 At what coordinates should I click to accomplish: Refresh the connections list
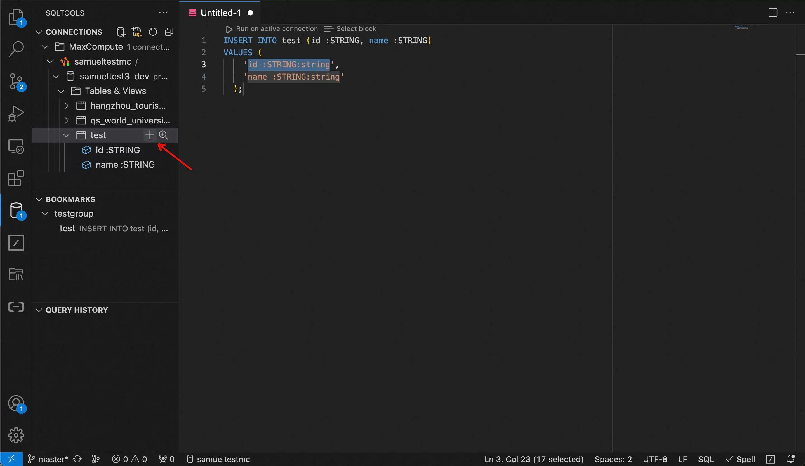tap(153, 32)
